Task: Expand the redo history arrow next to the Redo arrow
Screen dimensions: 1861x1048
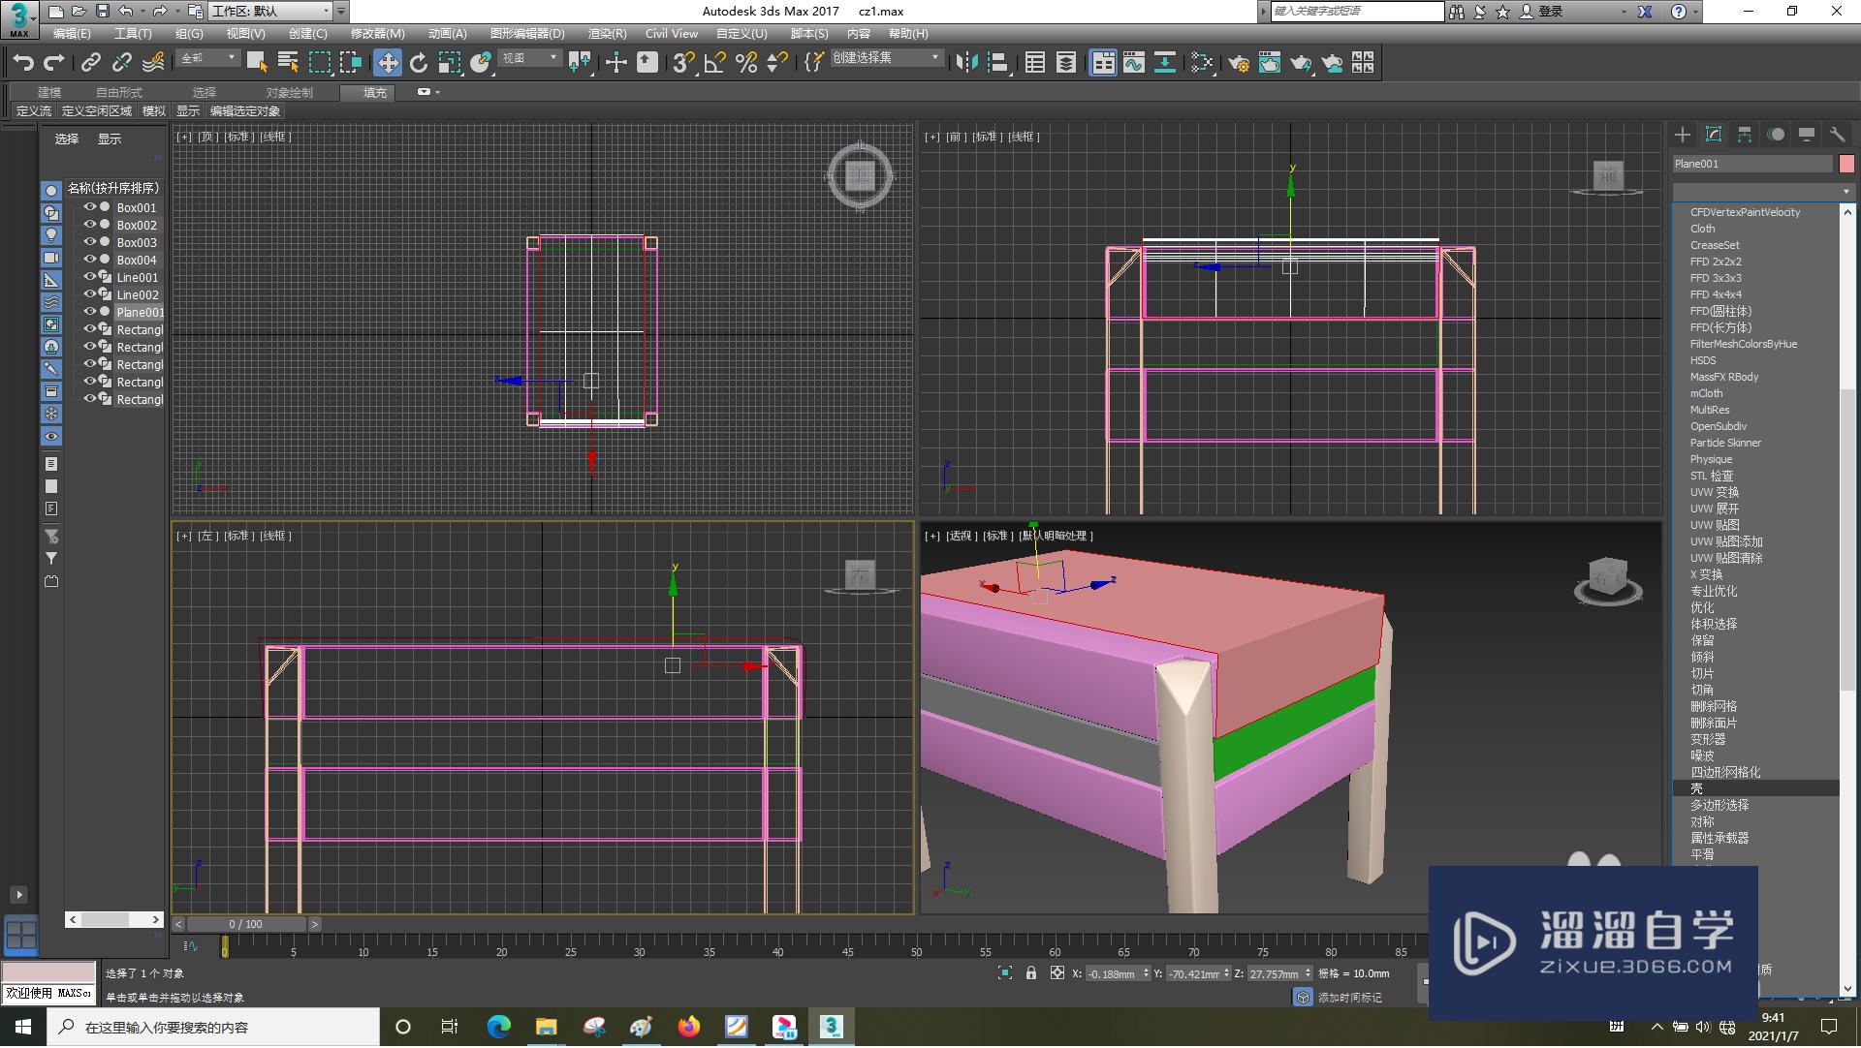Action: [x=175, y=12]
